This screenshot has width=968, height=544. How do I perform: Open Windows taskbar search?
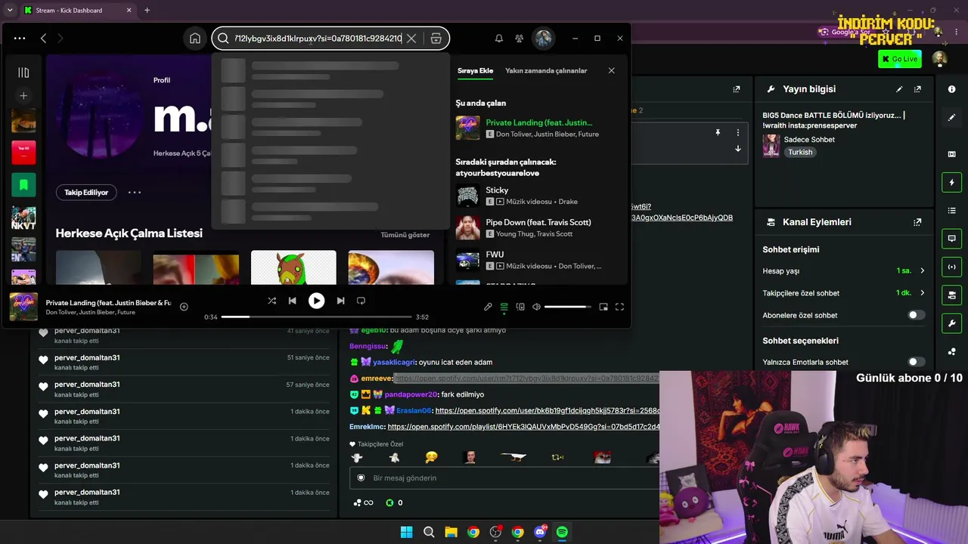(429, 532)
